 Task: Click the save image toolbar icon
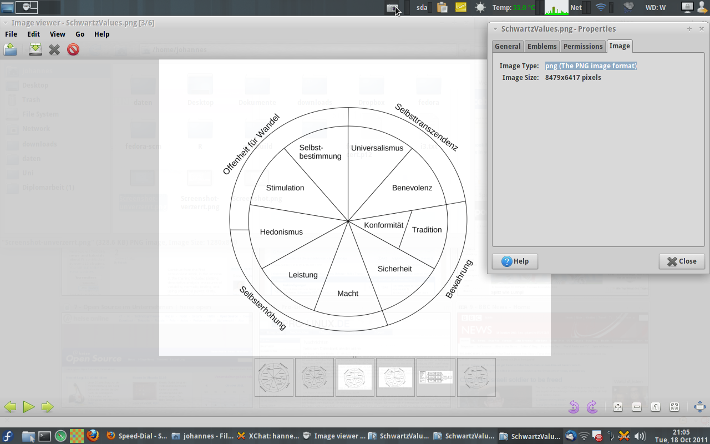pyautogui.click(x=35, y=50)
